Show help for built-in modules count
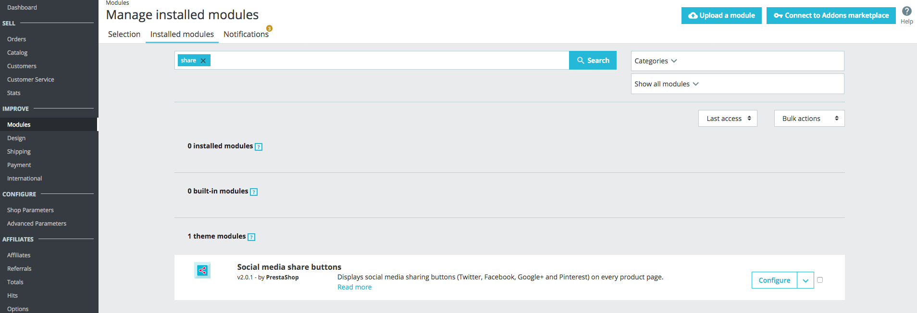This screenshot has height=313, width=917. pos(254,192)
